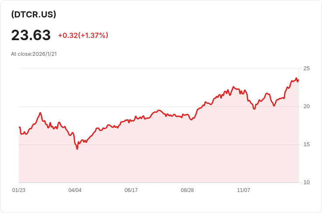Click the rightmost end of the price line
Image resolution: width=322 pixels, height=213 pixels.
pos(298,79)
